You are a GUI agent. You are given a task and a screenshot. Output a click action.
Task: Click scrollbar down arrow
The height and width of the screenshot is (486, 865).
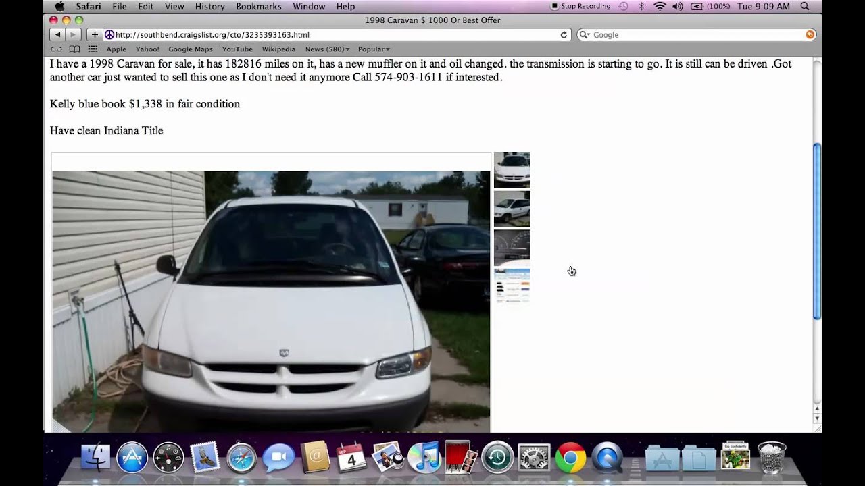816,418
